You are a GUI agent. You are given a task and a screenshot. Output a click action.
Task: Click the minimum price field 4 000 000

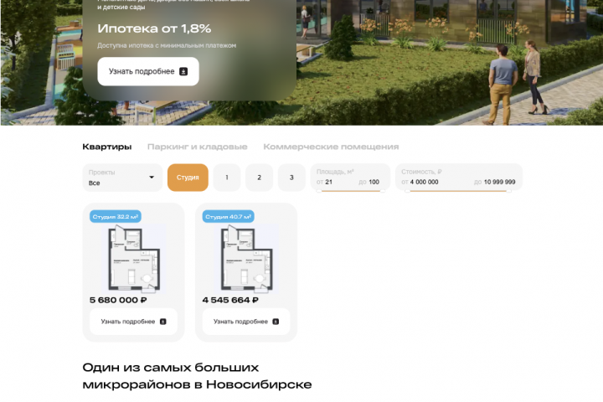click(424, 182)
